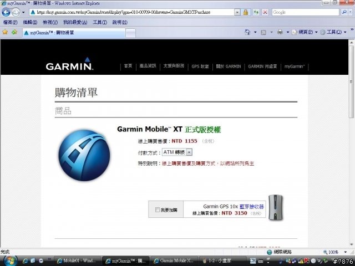
Task: Switch to Mobile01 taskbar window
Action: [x=77, y=261]
